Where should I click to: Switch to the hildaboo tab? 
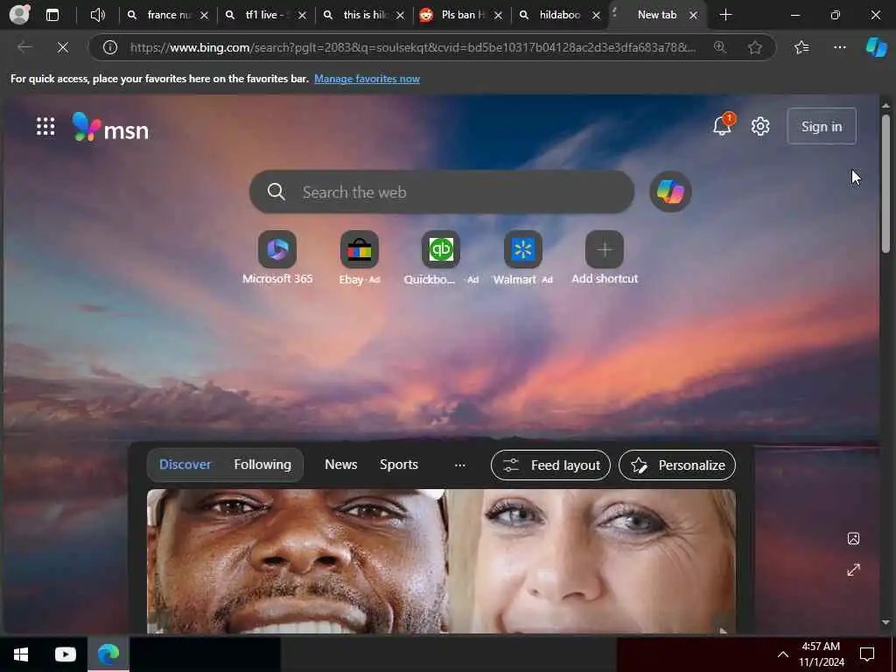pos(559,15)
